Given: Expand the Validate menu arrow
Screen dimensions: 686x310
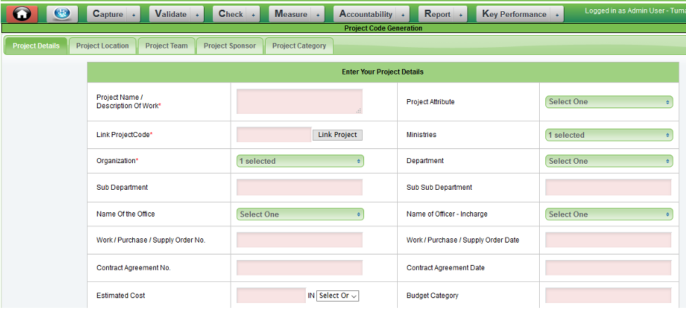Looking at the screenshot, I should click(198, 15).
